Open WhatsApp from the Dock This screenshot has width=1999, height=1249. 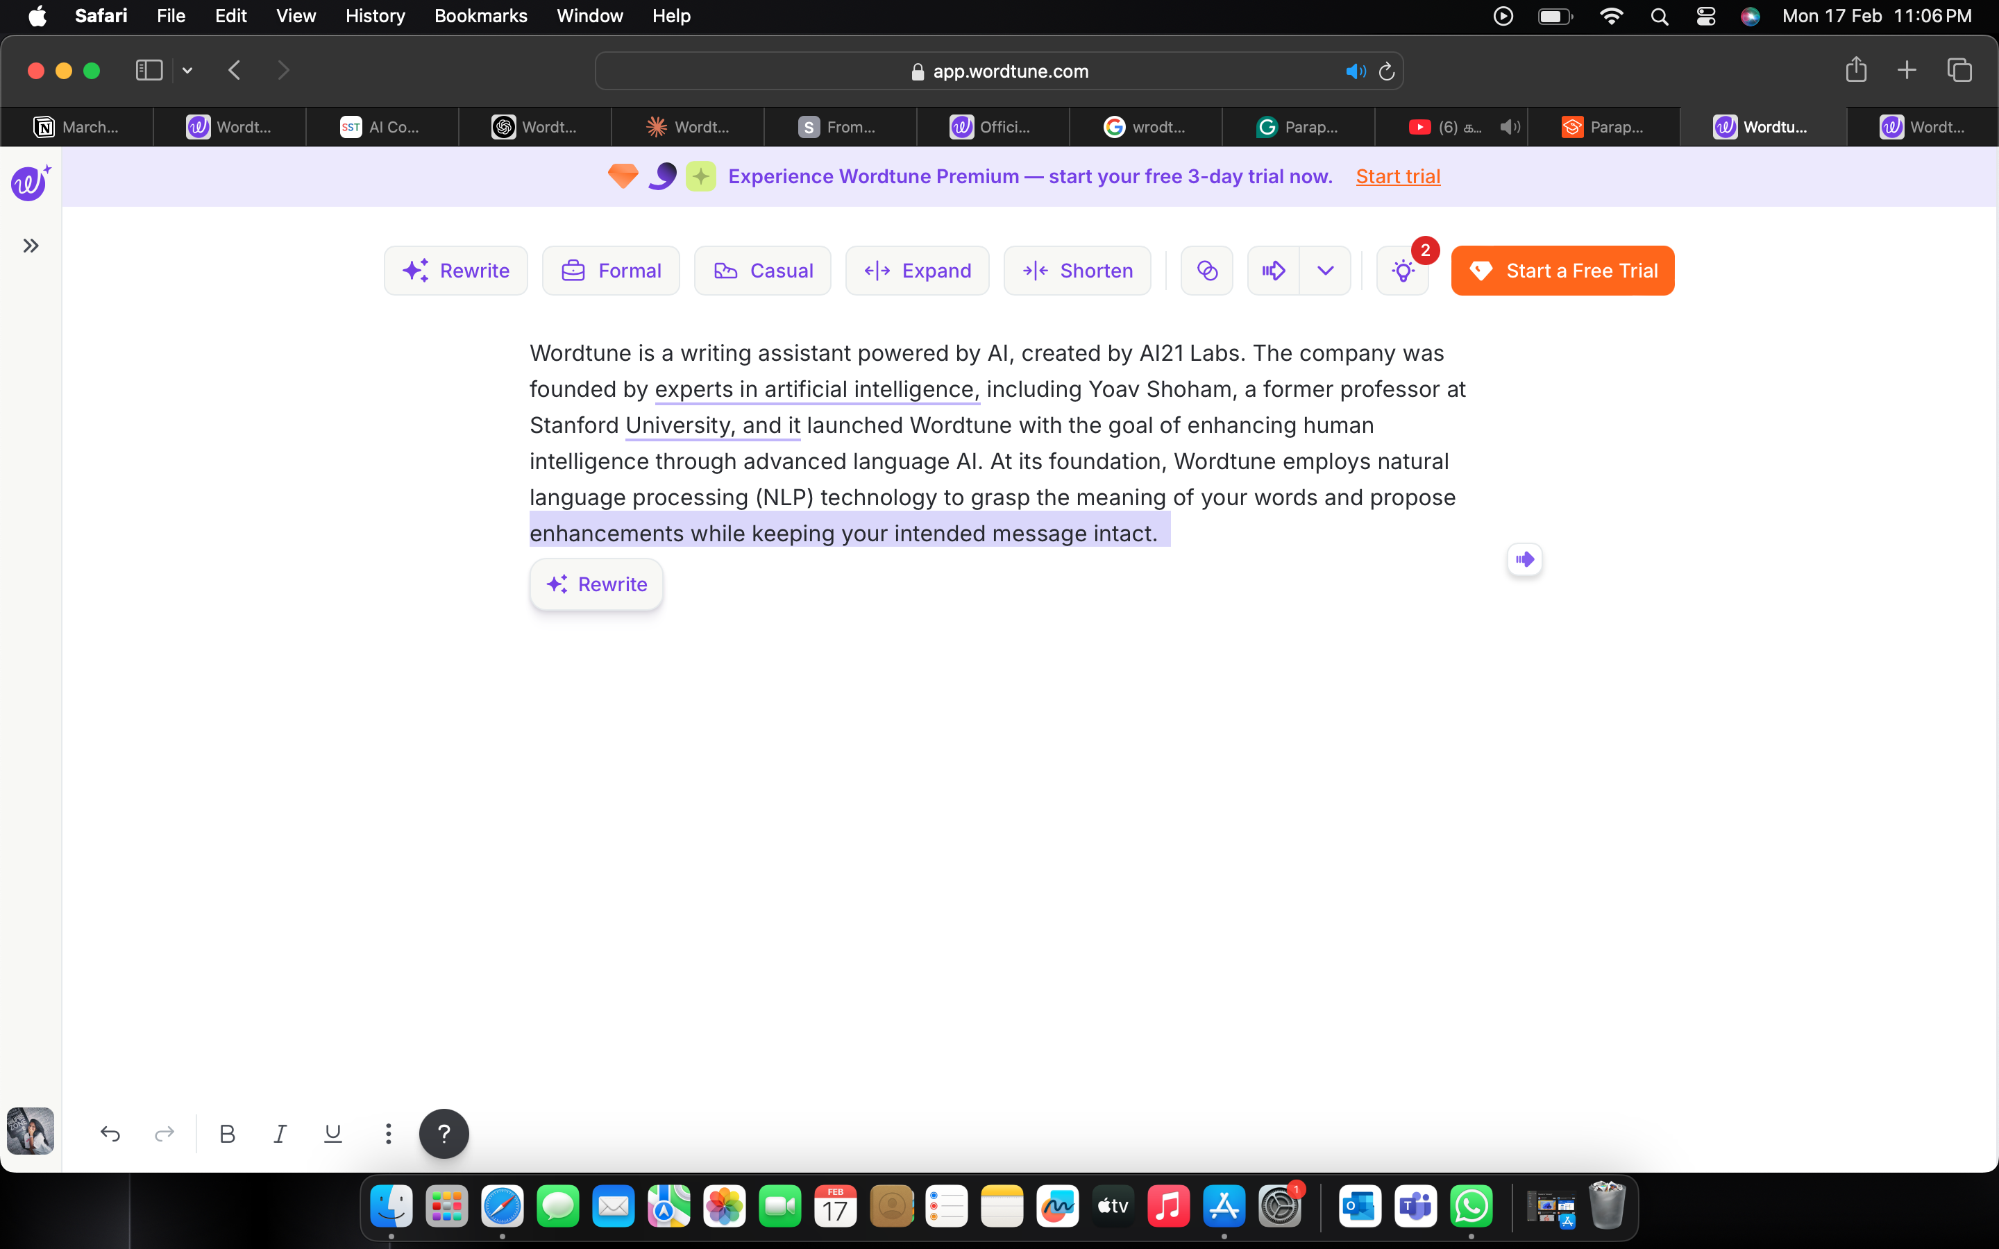1472,1207
